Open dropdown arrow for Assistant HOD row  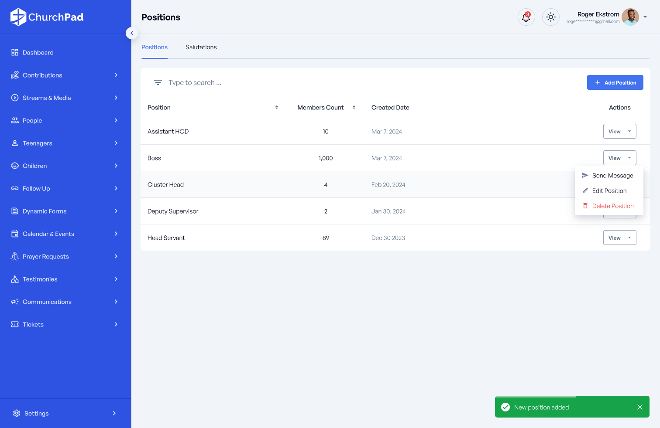point(629,131)
